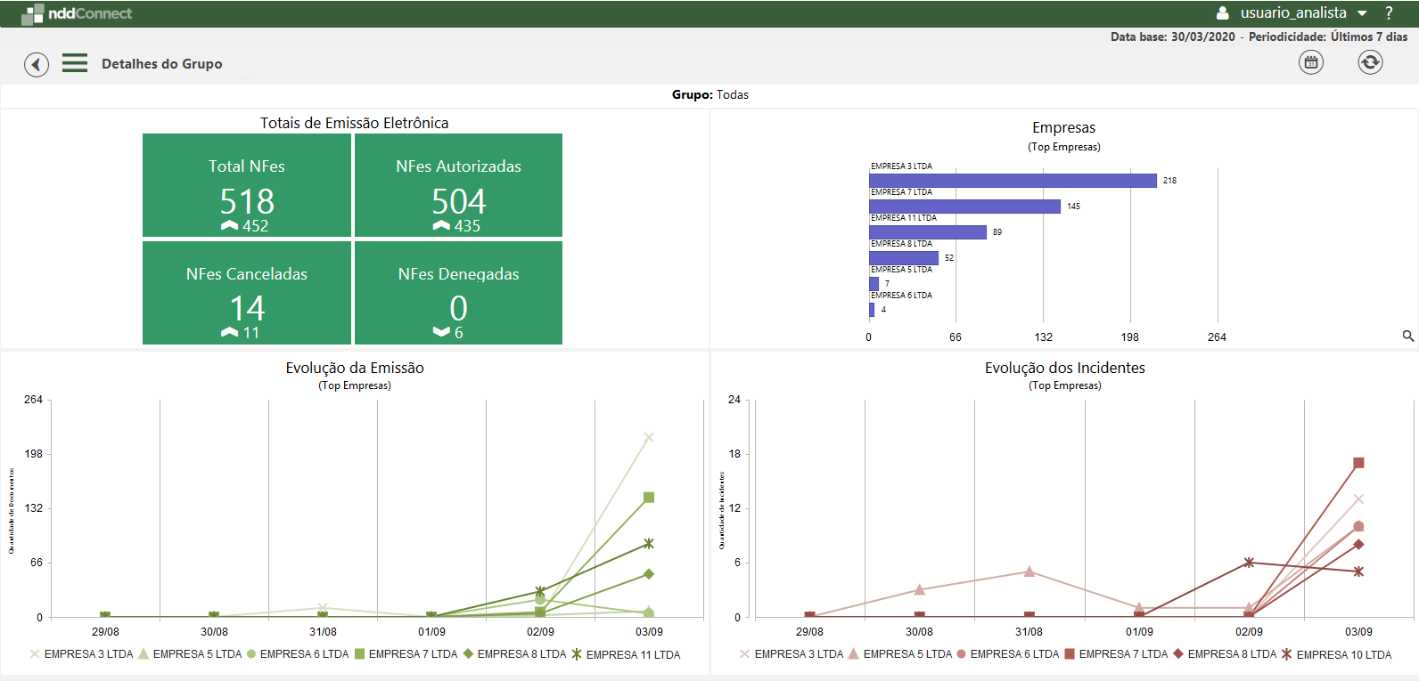Toggle EMPRESA 5 LTDA in incidents legend
The image size is (1419, 681).
click(x=899, y=654)
